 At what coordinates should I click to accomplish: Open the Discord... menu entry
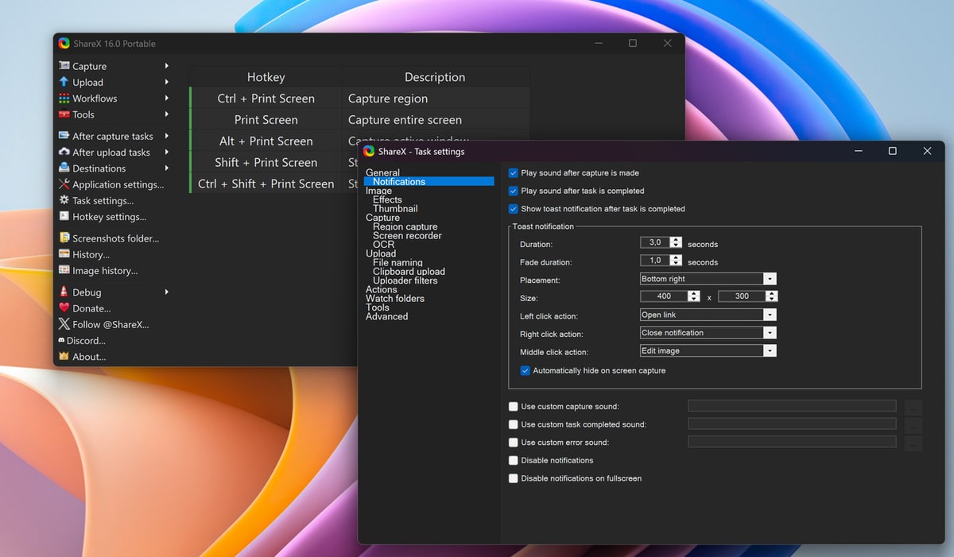coord(86,340)
